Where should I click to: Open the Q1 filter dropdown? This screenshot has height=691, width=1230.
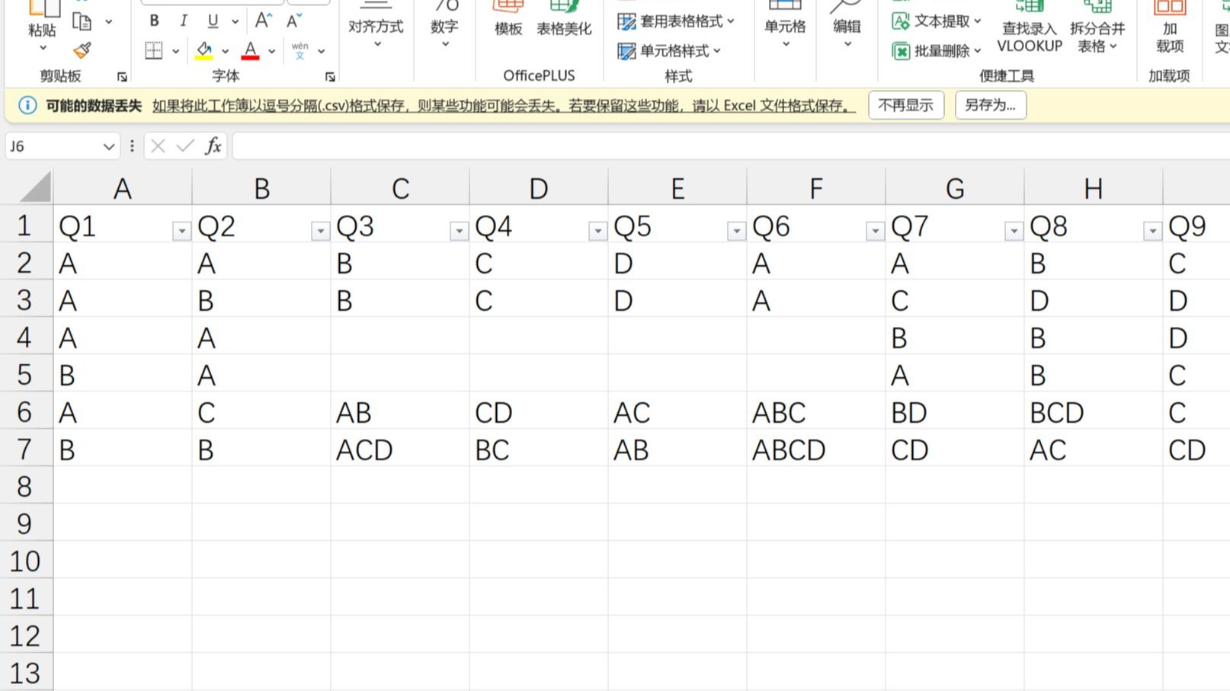point(181,231)
